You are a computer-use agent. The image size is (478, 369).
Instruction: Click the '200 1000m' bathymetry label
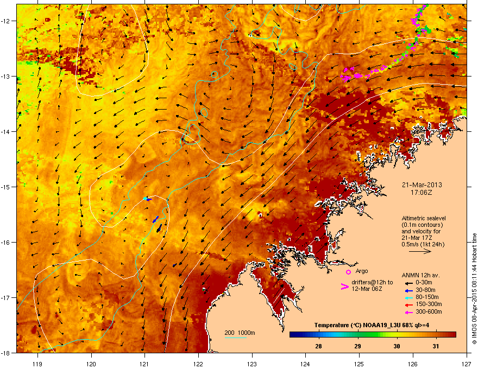(x=240, y=333)
